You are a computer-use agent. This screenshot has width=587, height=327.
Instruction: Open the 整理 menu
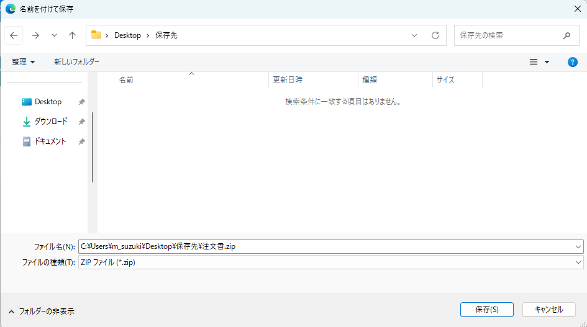(24, 62)
